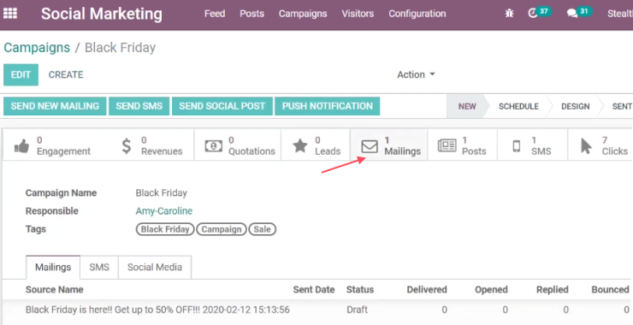Open the Posts newspaper stat button
This screenshot has height=325, width=633.
pos(462,145)
